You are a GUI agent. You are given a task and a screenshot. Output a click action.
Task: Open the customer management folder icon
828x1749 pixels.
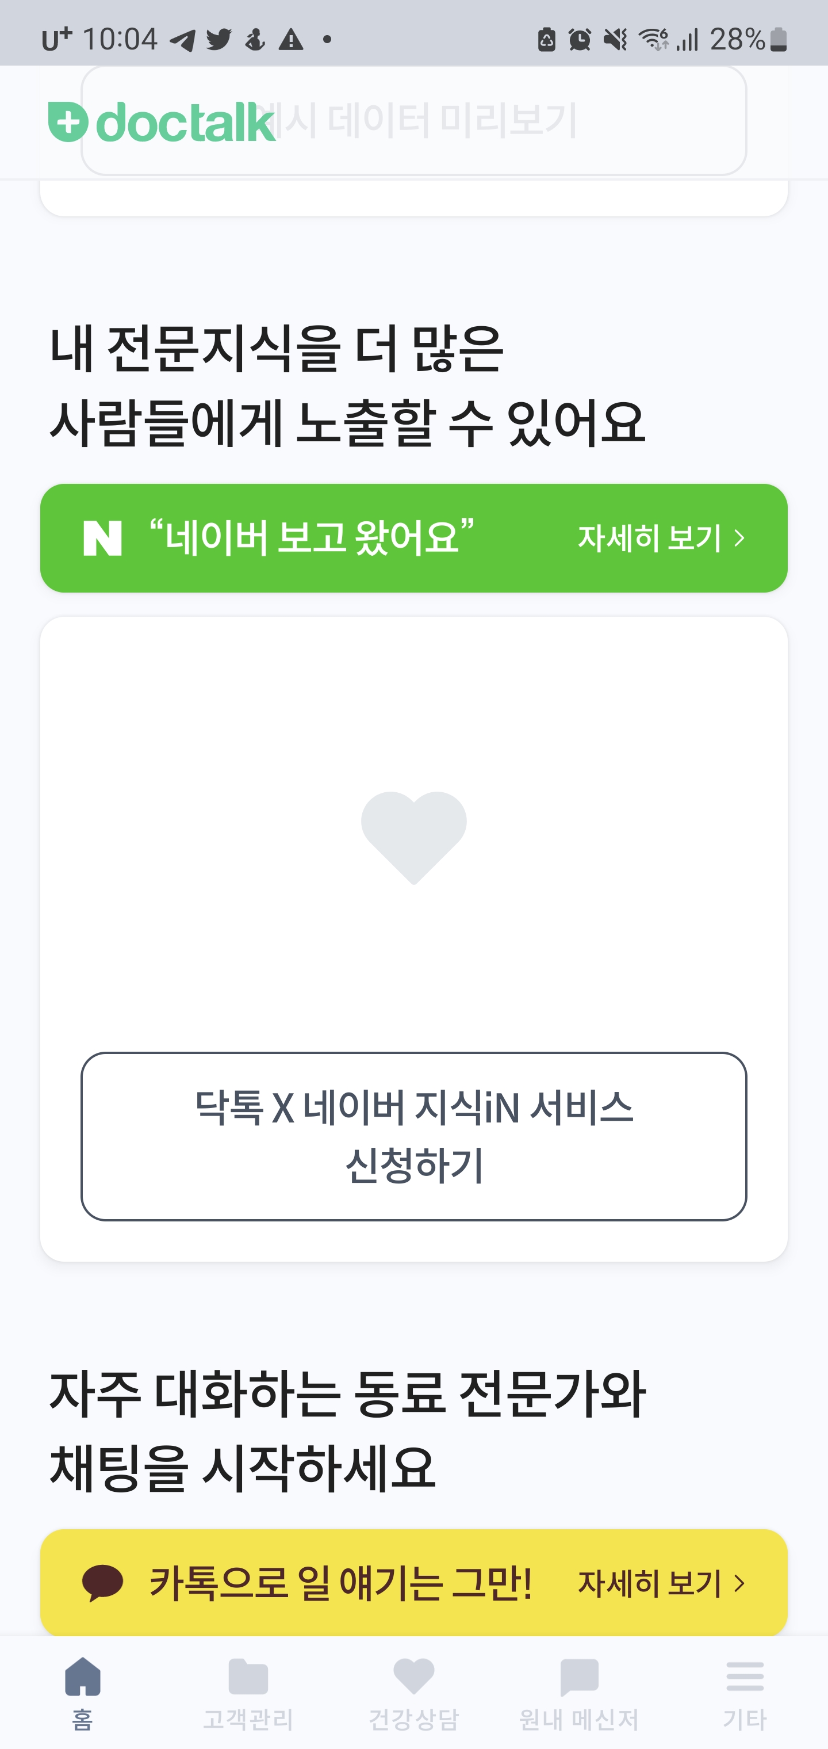[248, 1676]
